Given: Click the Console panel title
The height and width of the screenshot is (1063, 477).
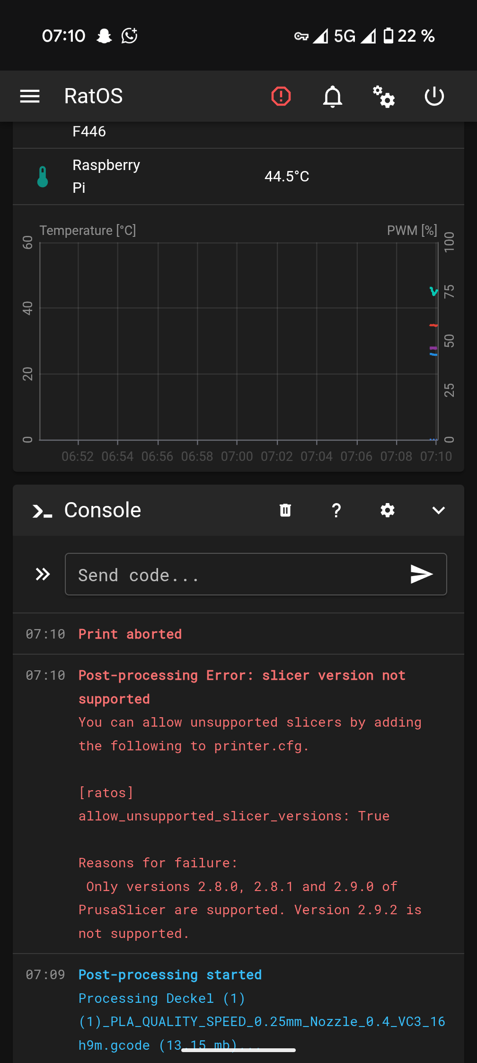Looking at the screenshot, I should [103, 510].
